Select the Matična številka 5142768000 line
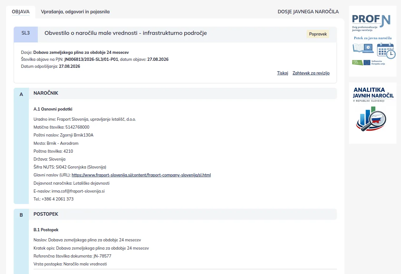Viewport: 401px width, 274px height. [x=62, y=127]
